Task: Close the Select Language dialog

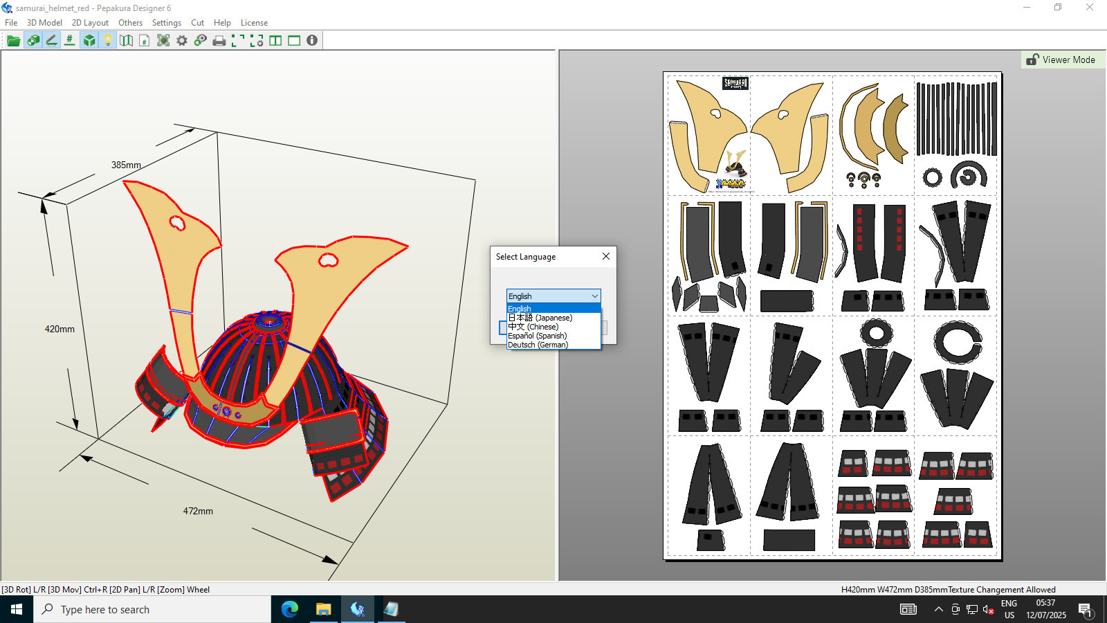Action: coord(606,256)
